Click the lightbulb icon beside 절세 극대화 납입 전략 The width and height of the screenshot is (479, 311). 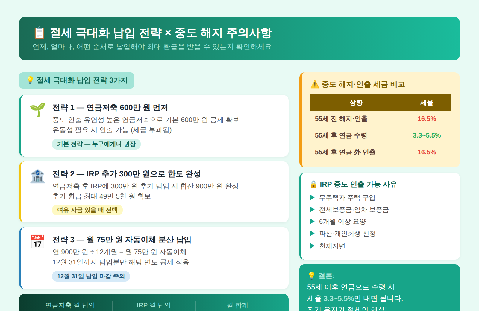30,80
